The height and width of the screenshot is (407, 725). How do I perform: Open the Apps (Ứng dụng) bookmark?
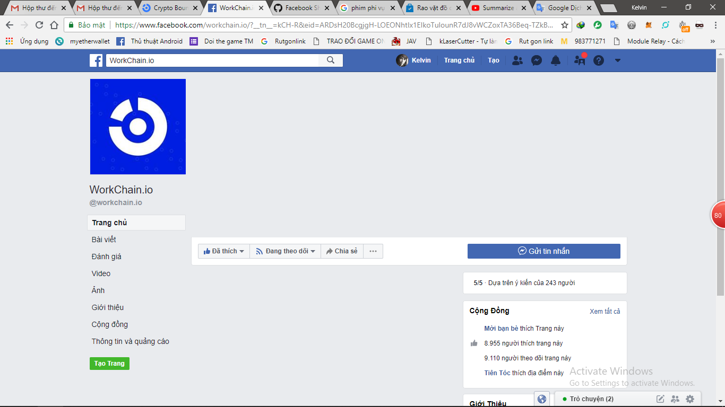tap(27, 41)
